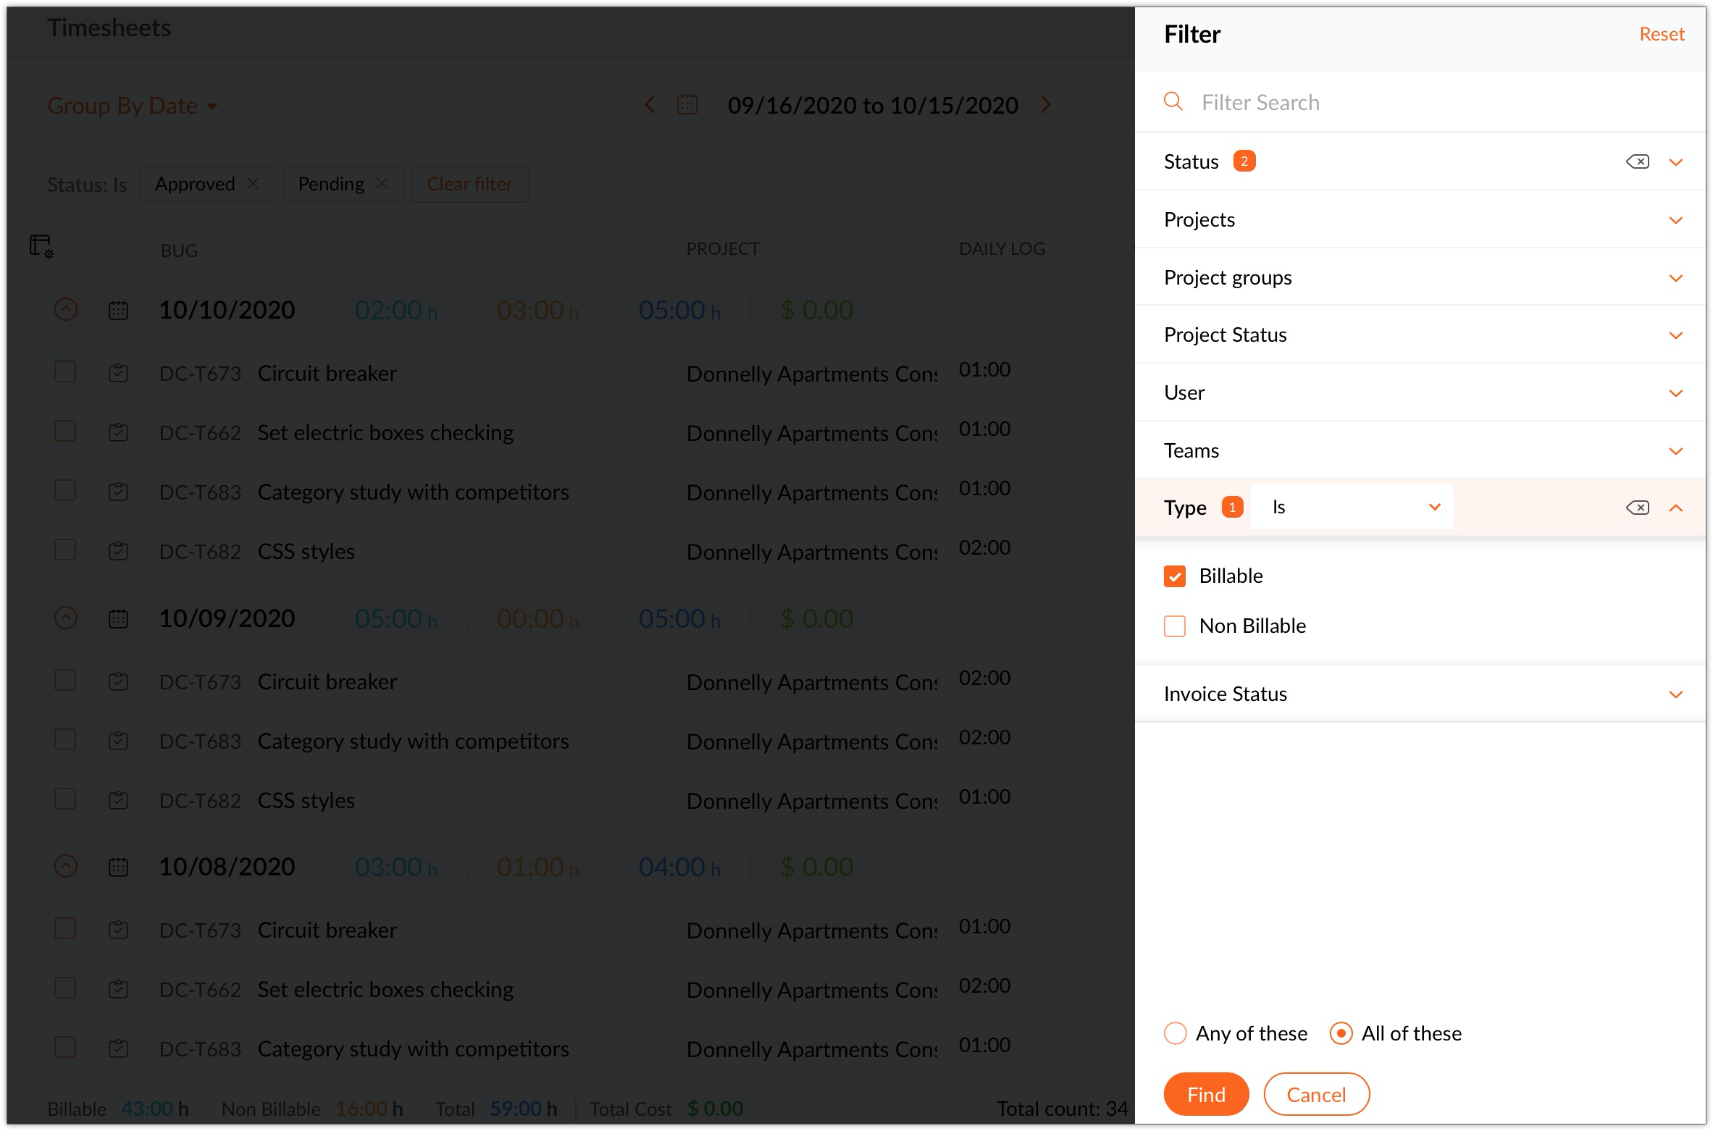
Task: Uncheck the Billable checkbox
Action: click(x=1174, y=576)
